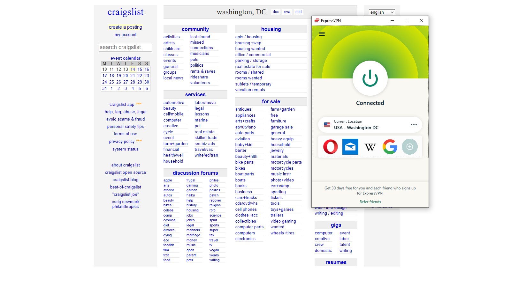
Task: Open the wheels+tires for sale link
Action: [282, 233]
